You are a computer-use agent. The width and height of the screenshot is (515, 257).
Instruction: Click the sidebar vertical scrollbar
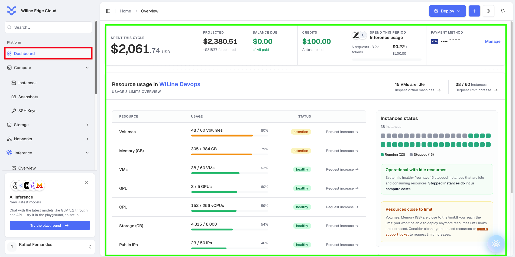click(x=96, y=57)
